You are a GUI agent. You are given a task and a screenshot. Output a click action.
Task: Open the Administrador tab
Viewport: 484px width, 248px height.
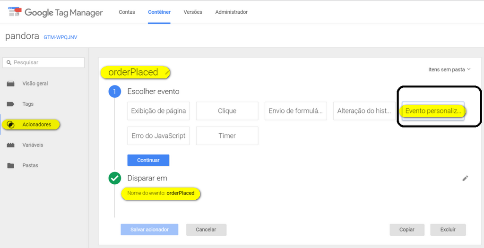coord(231,12)
